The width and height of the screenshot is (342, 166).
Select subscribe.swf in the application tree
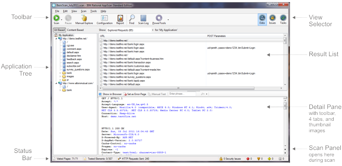72,66
